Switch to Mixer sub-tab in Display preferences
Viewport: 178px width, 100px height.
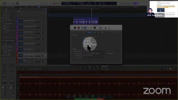(98, 32)
